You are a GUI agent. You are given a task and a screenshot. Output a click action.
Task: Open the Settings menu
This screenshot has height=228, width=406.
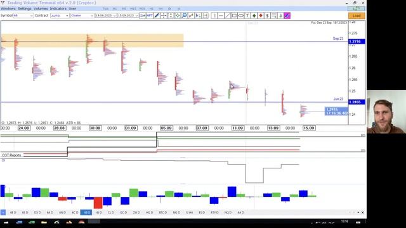point(24,8)
